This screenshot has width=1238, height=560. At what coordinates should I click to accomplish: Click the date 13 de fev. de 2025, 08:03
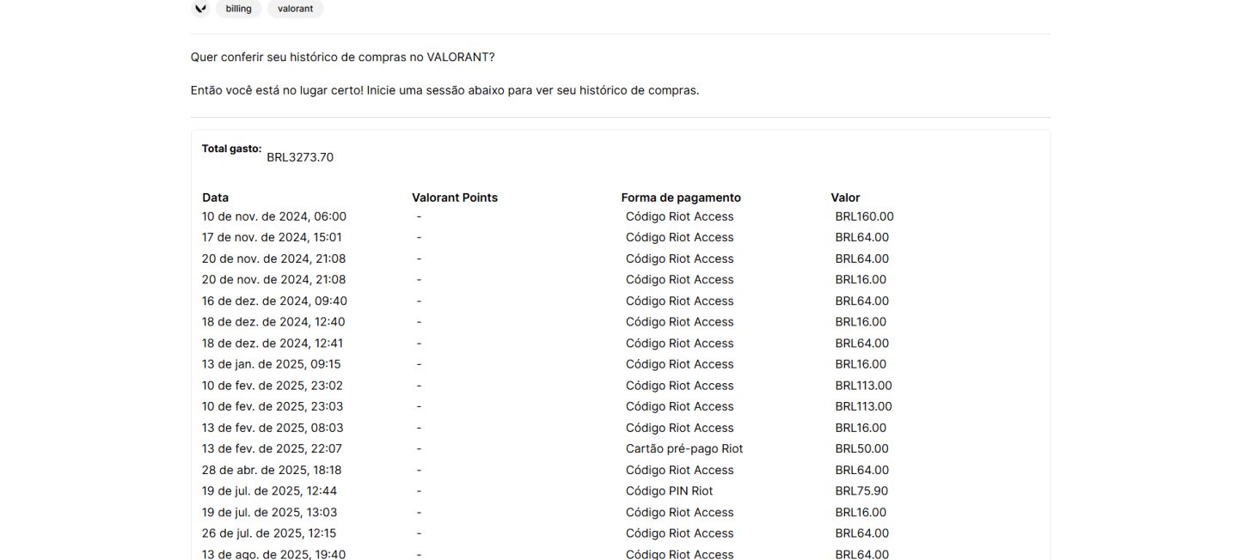coord(273,428)
